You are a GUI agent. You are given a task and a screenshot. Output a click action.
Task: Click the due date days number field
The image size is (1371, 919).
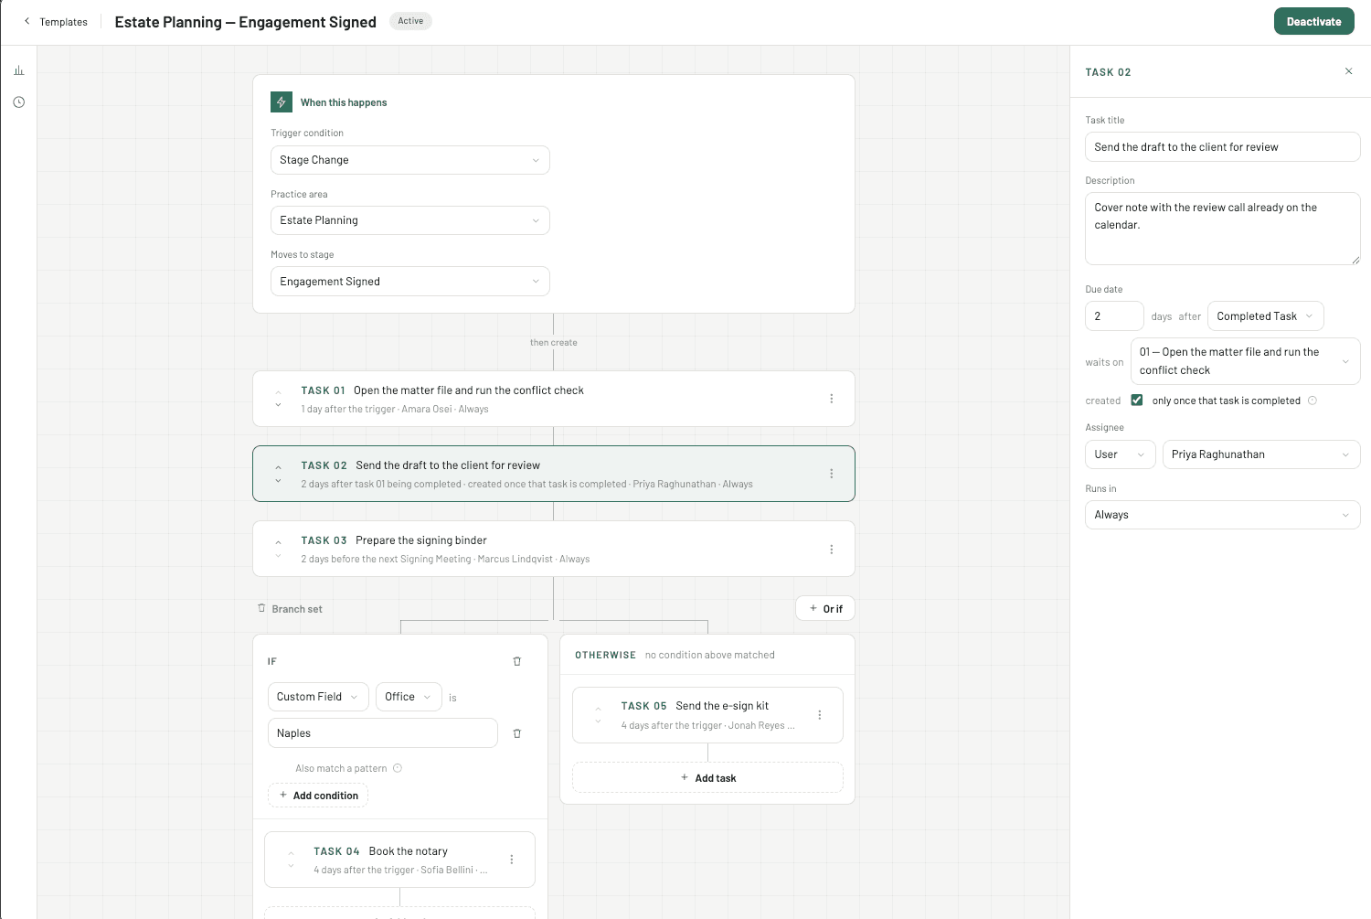(x=1114, y=316)
